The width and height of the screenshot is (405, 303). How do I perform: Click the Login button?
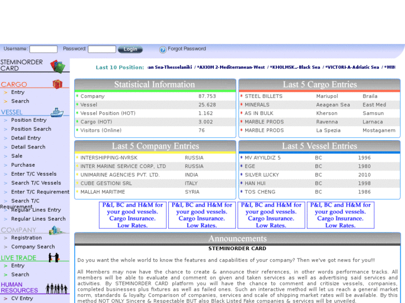point(130,49)
